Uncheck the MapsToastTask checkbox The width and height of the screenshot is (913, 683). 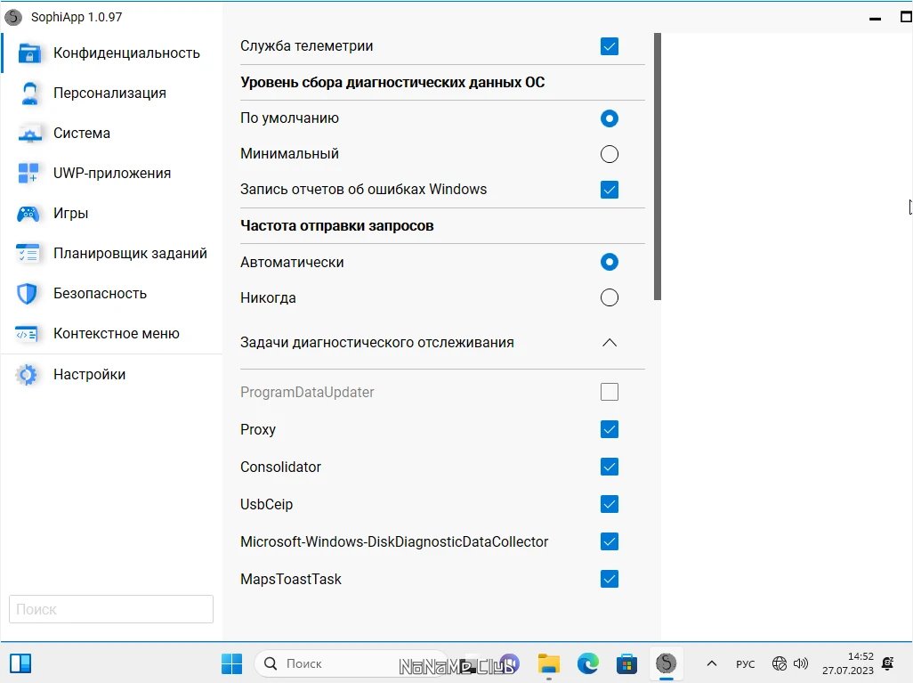point(610,580)
